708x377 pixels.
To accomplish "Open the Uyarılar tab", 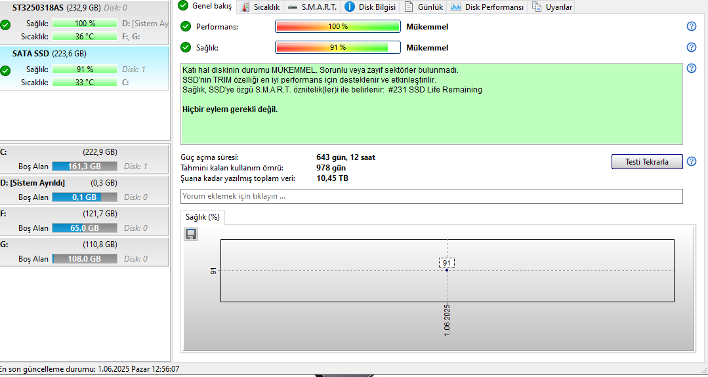I will [x=552, y=7].
